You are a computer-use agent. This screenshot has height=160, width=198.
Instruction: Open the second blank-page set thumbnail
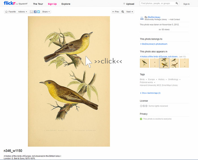[x=154, y=63]
